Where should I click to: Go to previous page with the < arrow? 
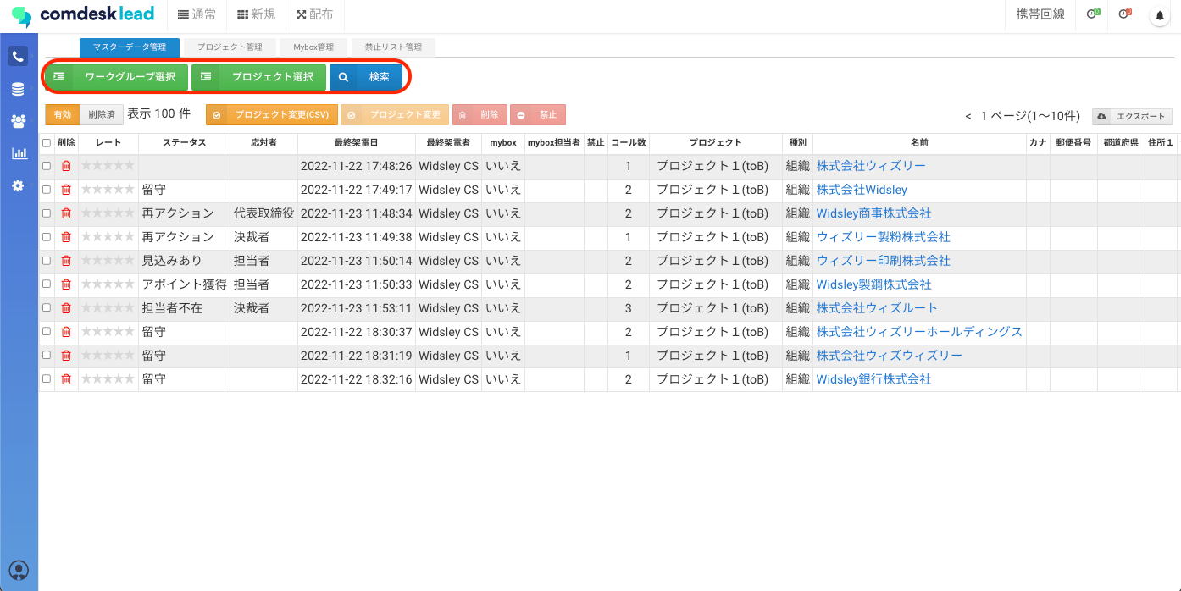click(968, 117)
